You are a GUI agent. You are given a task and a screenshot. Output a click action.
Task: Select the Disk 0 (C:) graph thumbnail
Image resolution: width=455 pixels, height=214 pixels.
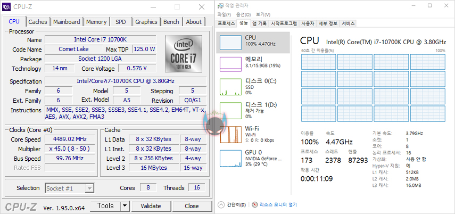pyautogui.click(x=230, y=88)
